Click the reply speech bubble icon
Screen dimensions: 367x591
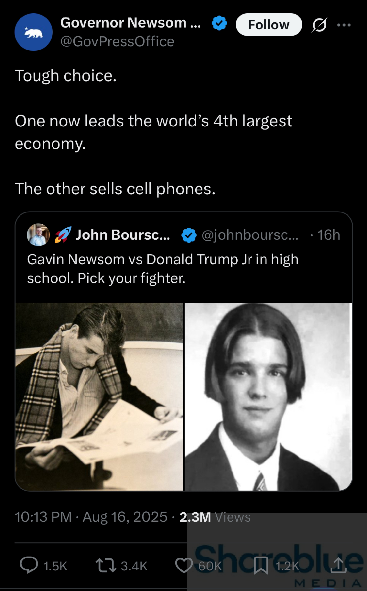tap(29, 565)
